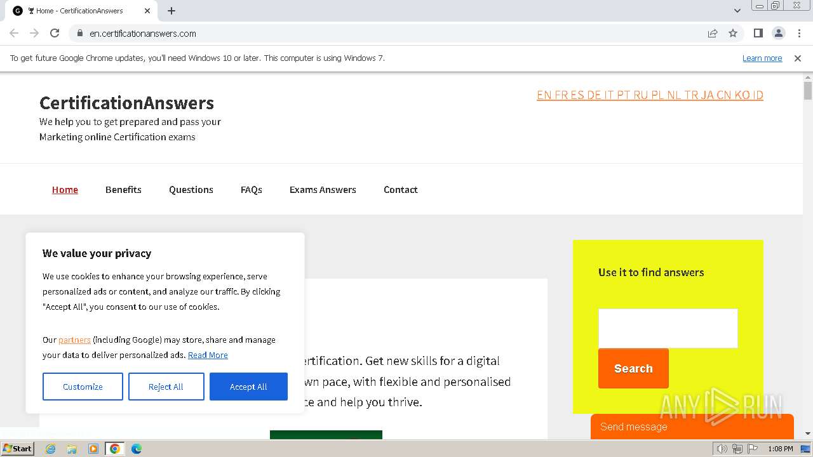This screenshot has height=457, width=813.
Task: Click the 1:08 PM system clock
Action: [x=781, y=449]
